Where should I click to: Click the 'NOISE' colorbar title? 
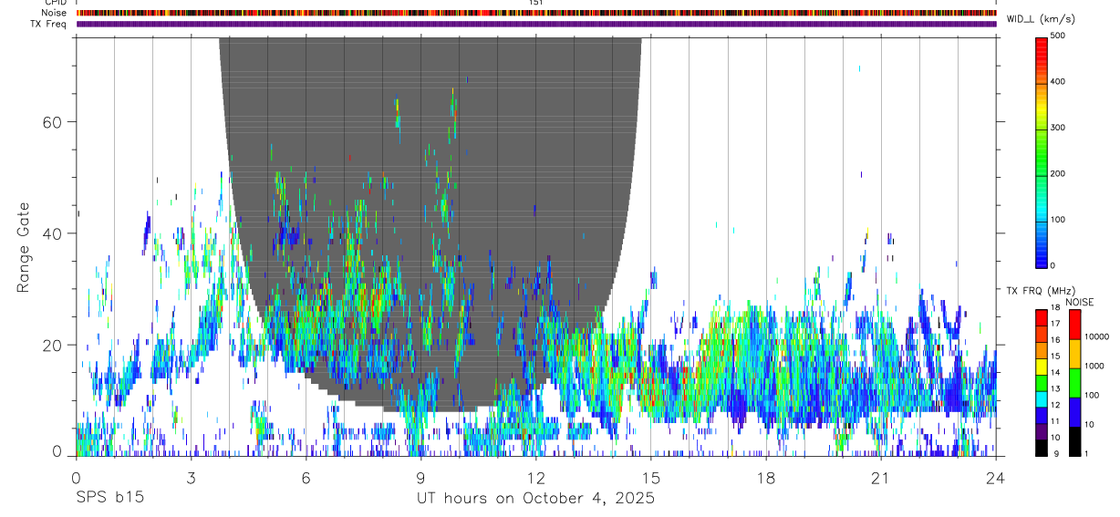pyautogui.click(x=1080, y=302)
